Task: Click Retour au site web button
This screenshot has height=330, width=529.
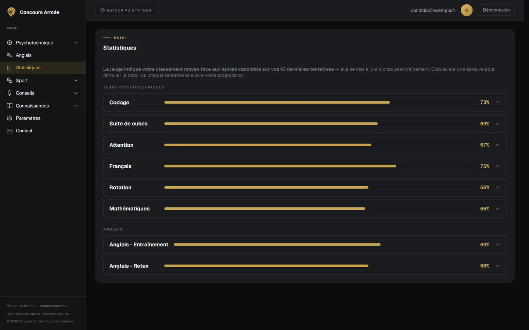Action: tap(126, 10)
